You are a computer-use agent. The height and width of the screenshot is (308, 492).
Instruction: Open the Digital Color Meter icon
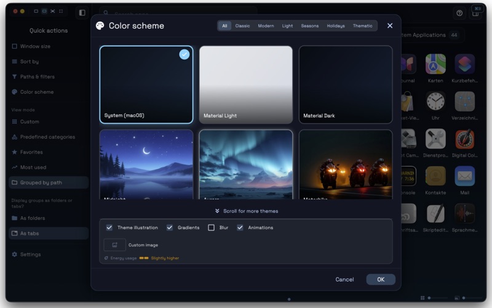(465, 139)
